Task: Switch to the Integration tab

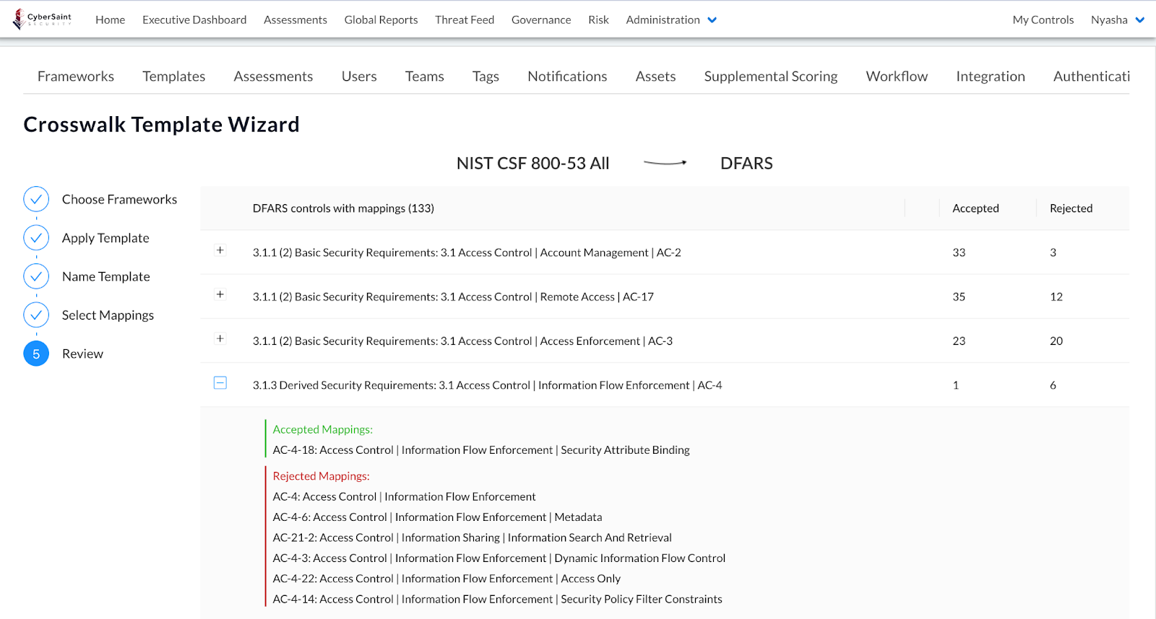Action: [991, 76]
